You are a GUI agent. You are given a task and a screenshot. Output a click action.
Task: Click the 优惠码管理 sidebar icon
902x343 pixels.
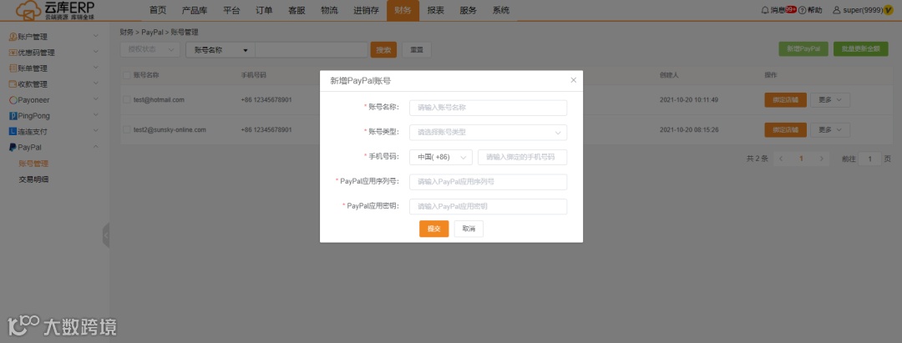pyautogui.click(x=13, y=53)
